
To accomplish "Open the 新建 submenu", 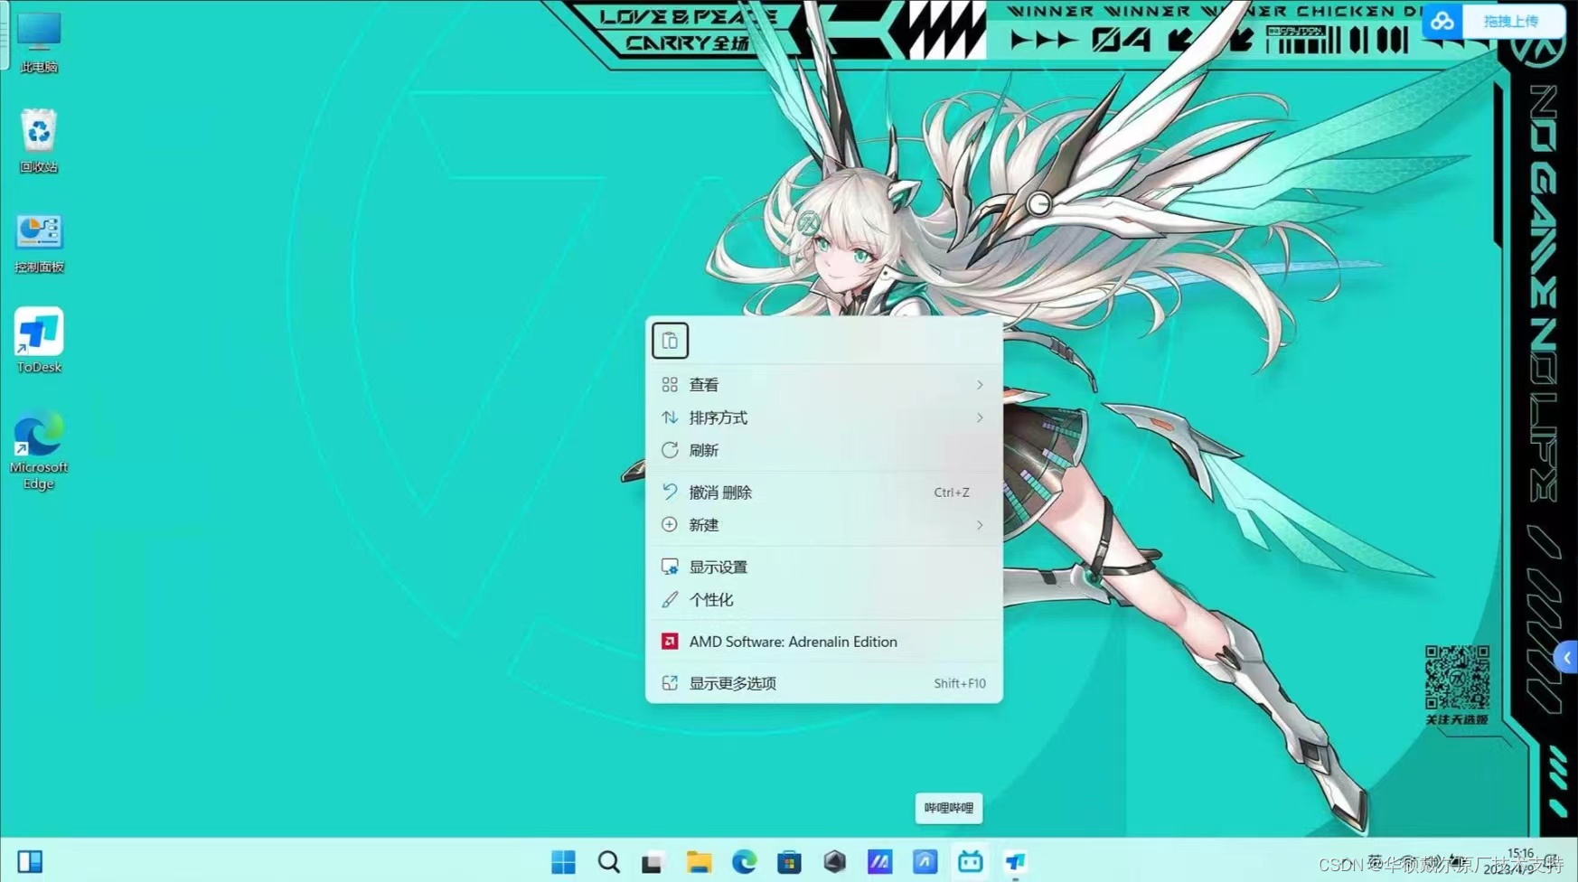I will click(823, 525).
